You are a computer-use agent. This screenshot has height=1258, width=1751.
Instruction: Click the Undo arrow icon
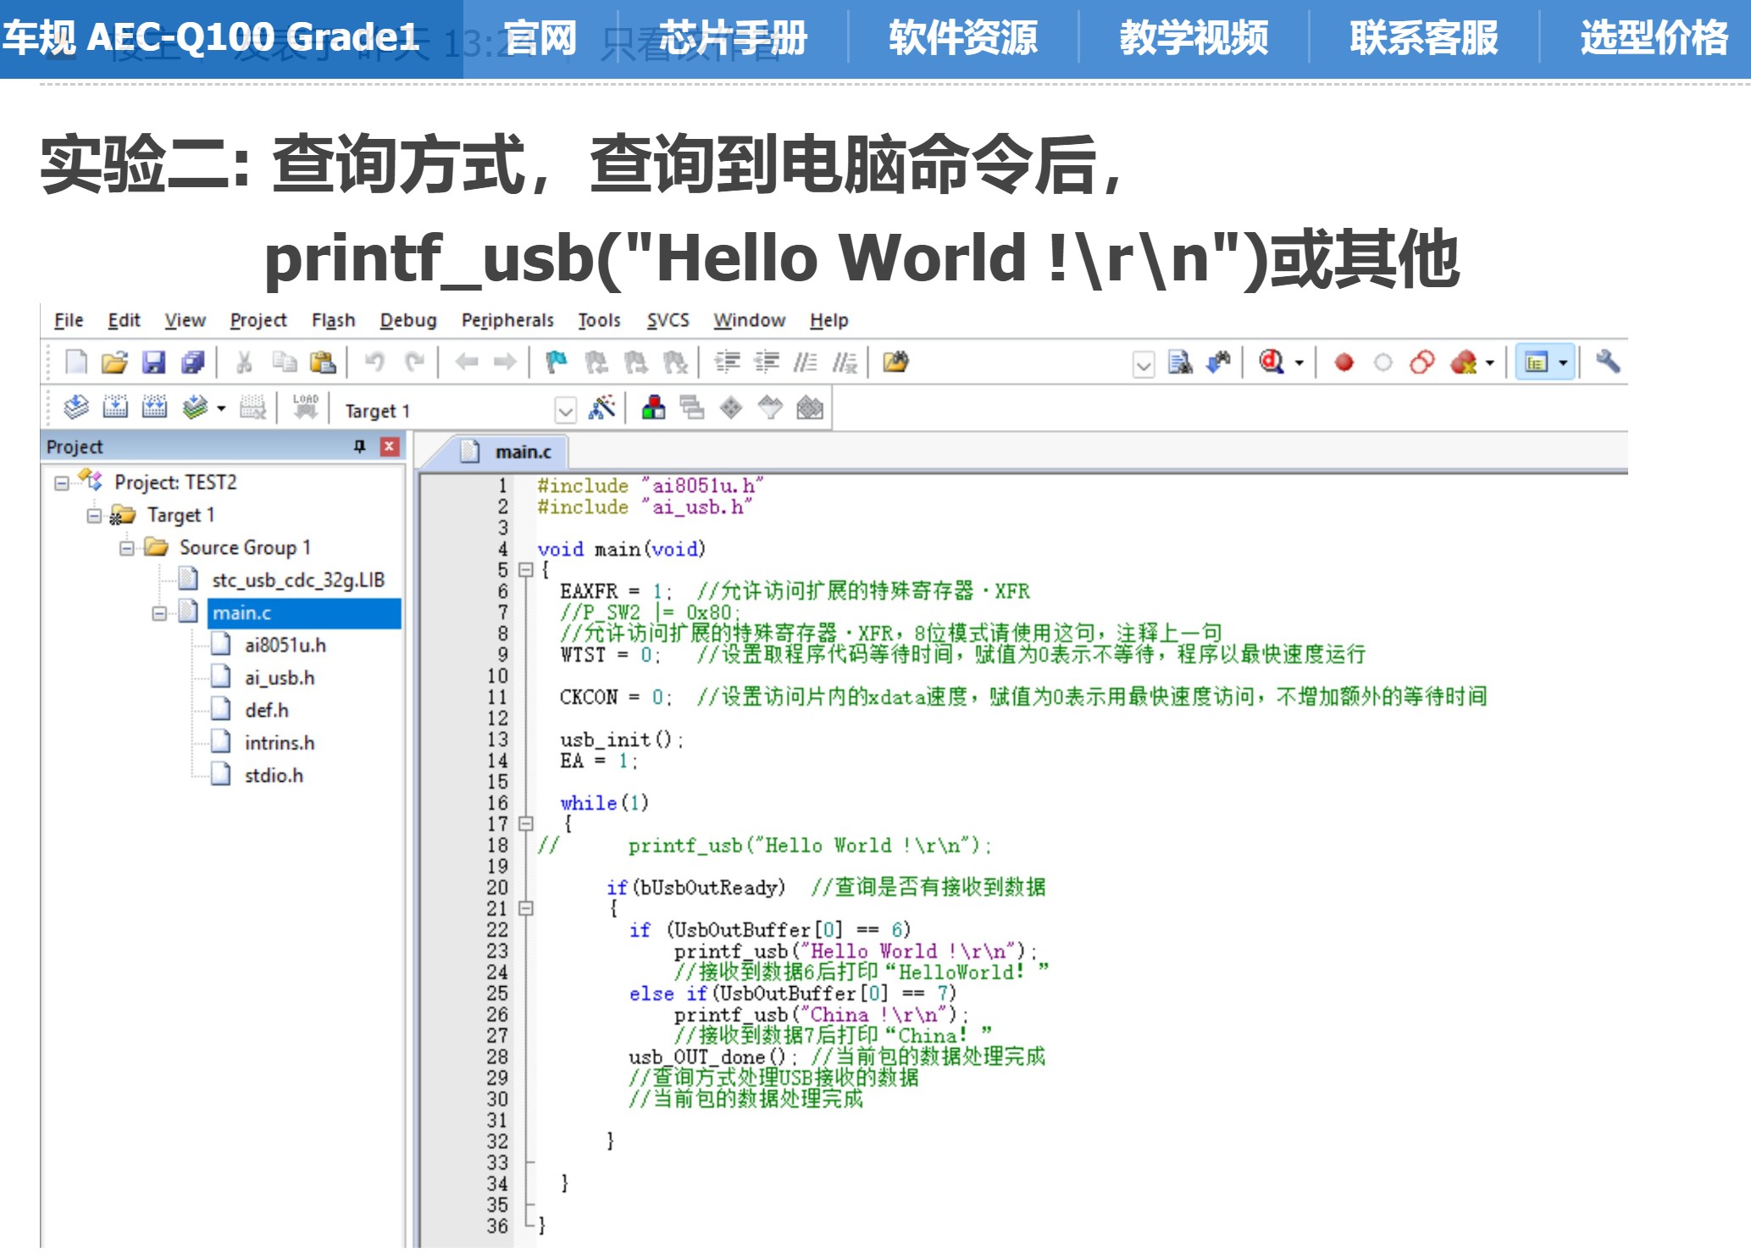(x=374, y=363)
